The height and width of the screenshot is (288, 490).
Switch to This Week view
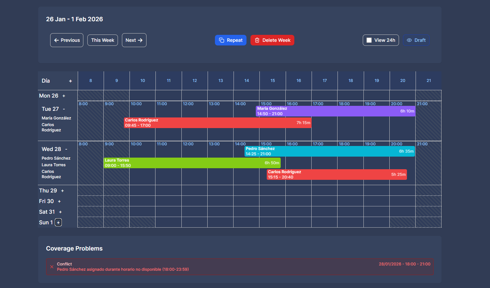click(102, 40)
